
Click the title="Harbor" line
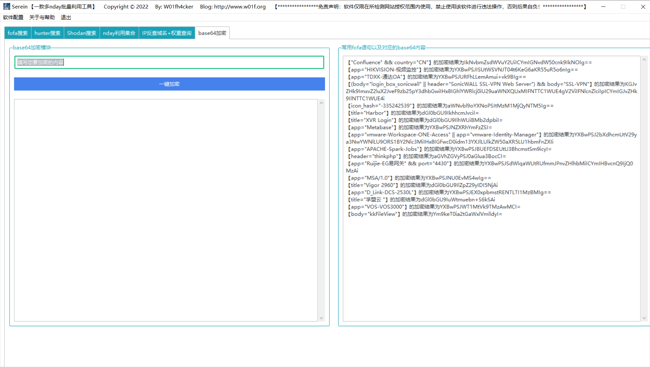click(x=412, y=113)
